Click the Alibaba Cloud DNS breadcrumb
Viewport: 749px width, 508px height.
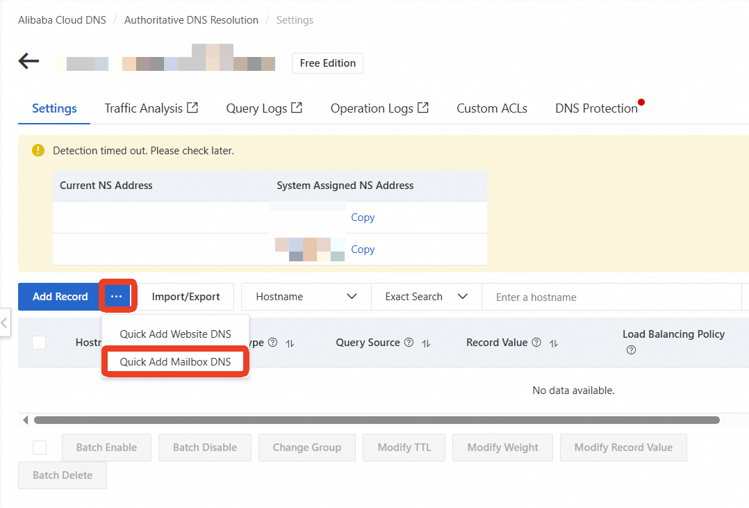tap(62, 20)
